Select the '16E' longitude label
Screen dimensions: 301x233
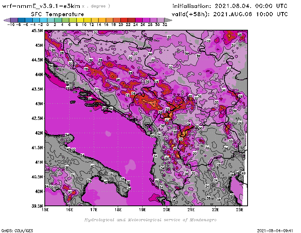pyautogui.click(x=70, y=210)
